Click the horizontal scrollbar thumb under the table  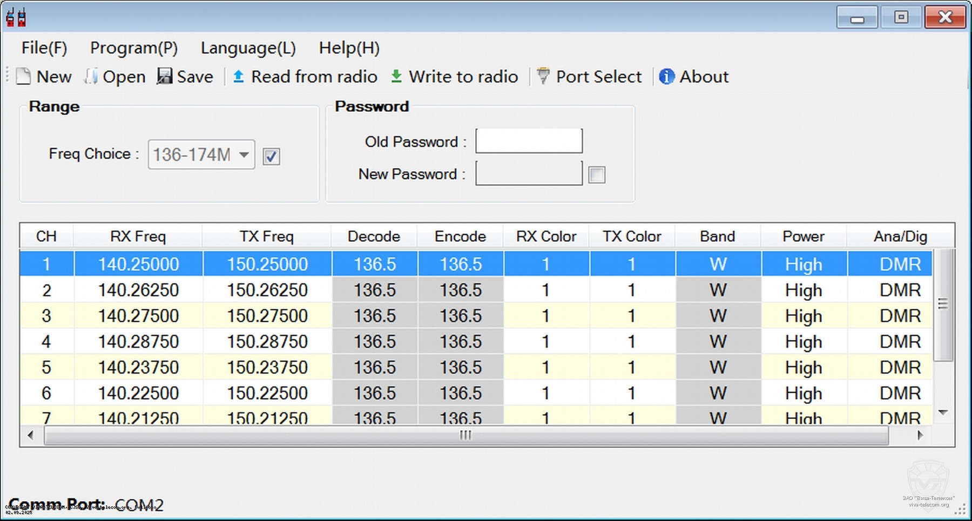coord(465,435)
